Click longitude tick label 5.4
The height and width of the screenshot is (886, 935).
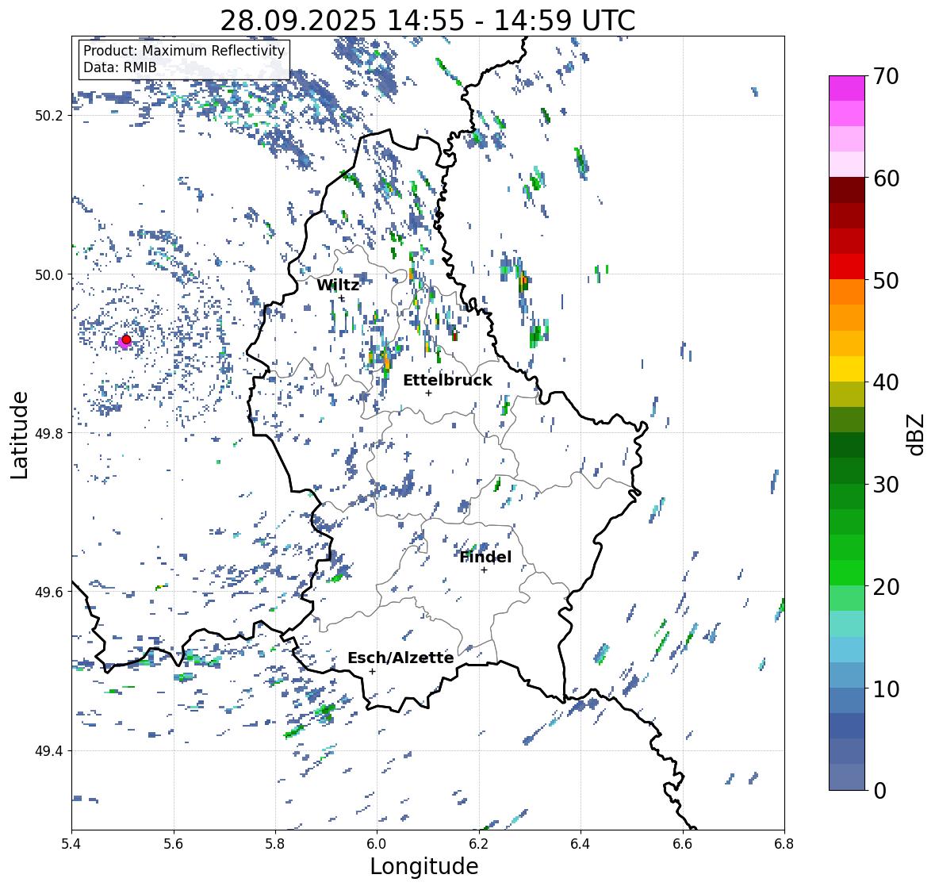(x=71, y=844)
